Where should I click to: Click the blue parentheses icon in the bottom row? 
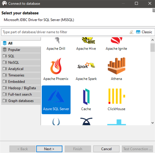coord(56,122)
